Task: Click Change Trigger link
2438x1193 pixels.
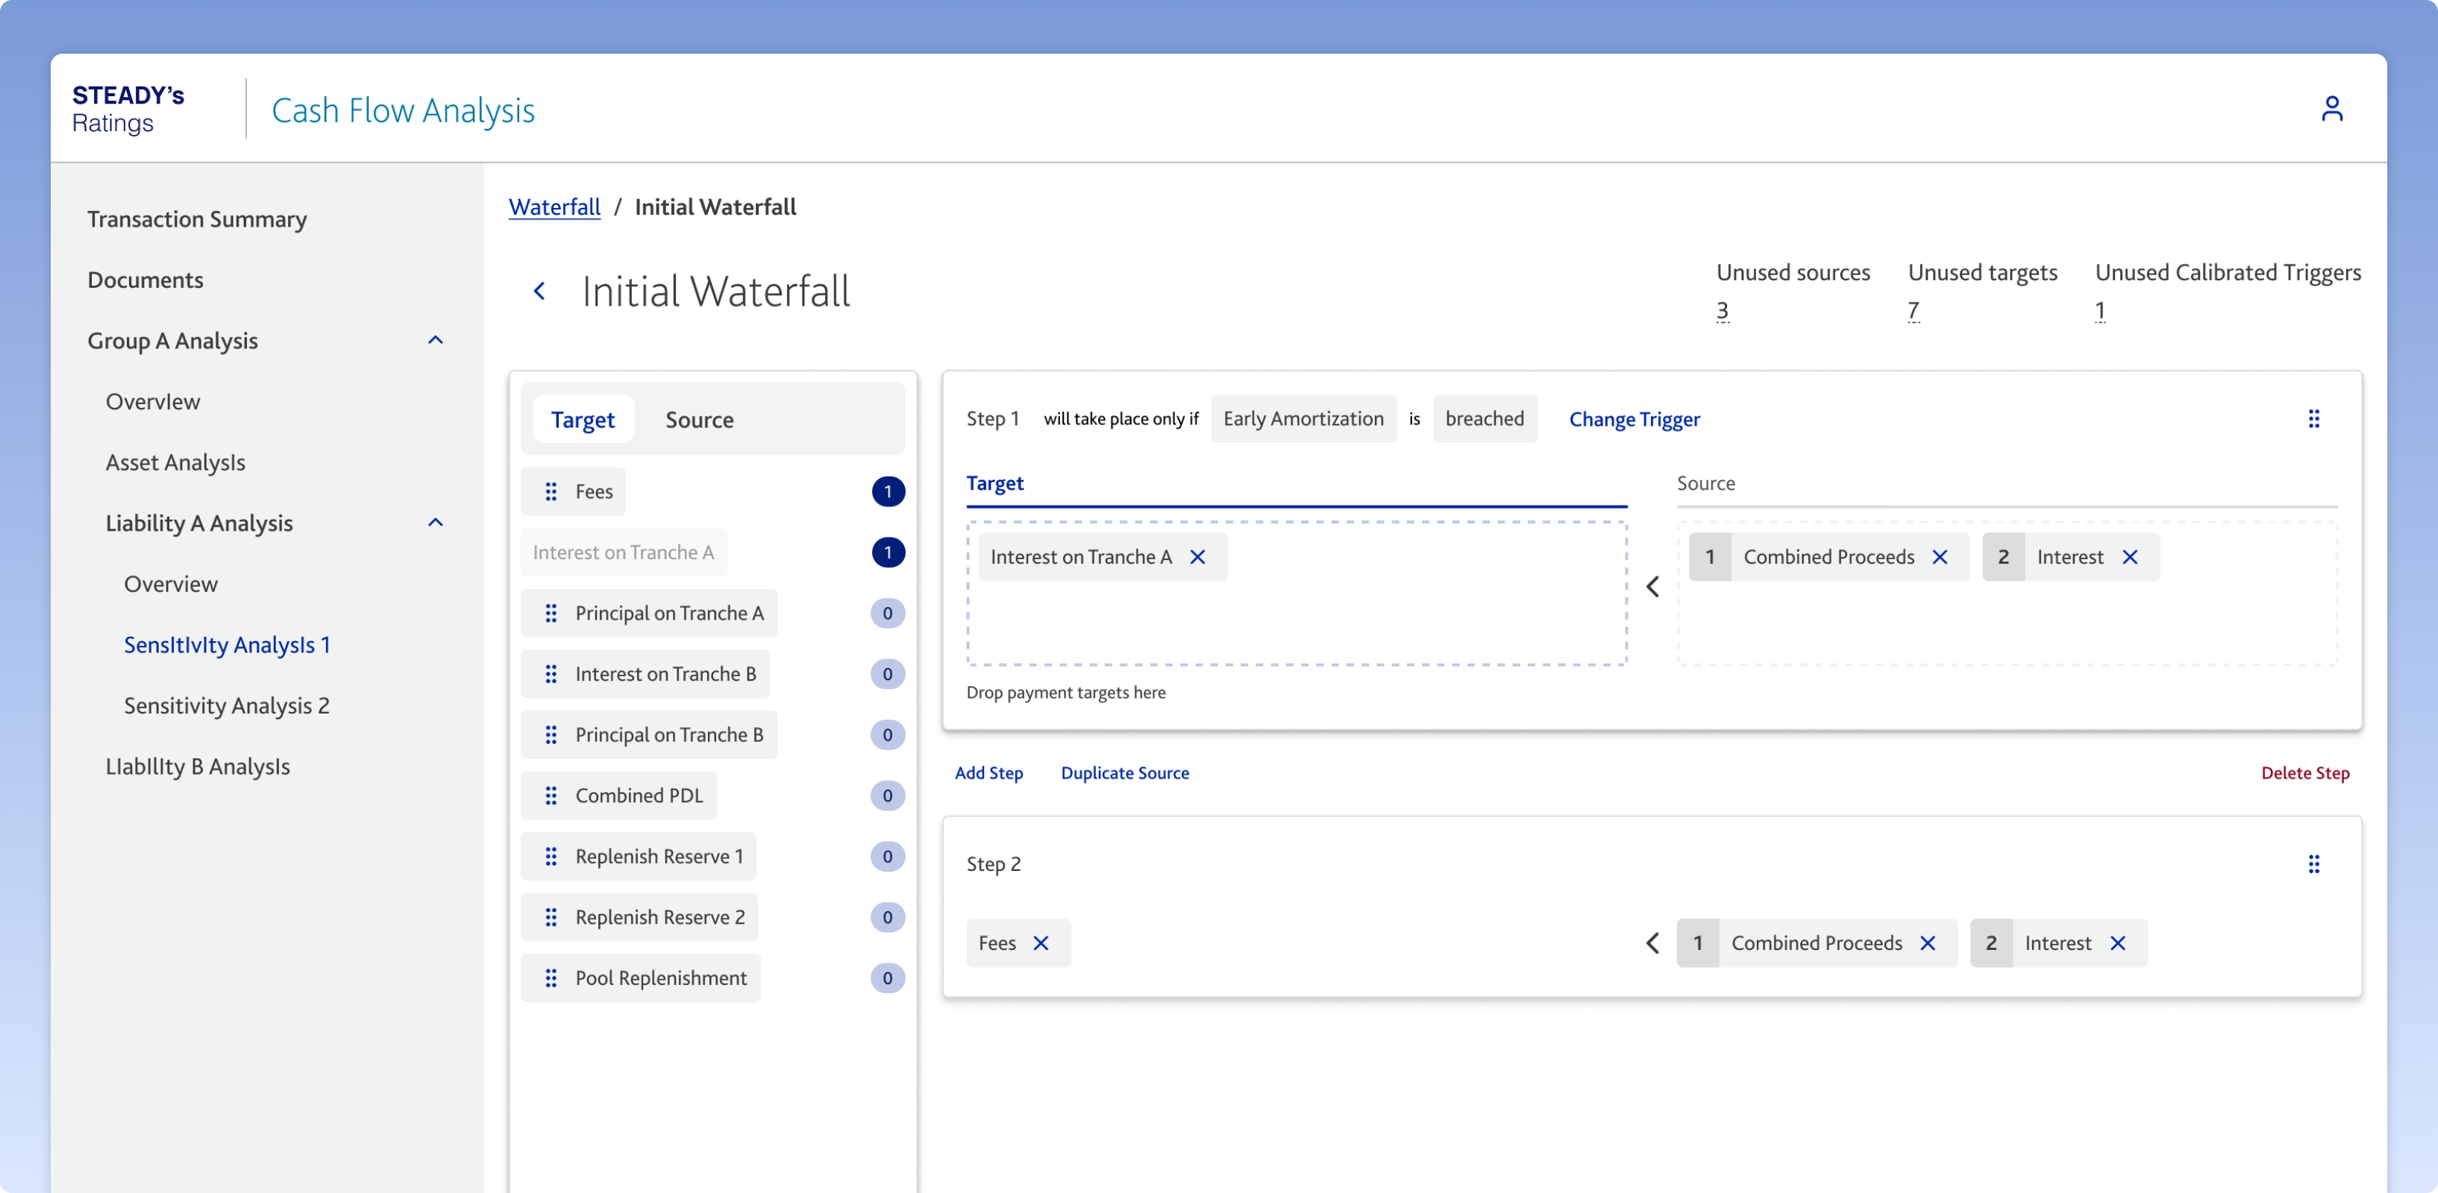Action: (1634, 419)
